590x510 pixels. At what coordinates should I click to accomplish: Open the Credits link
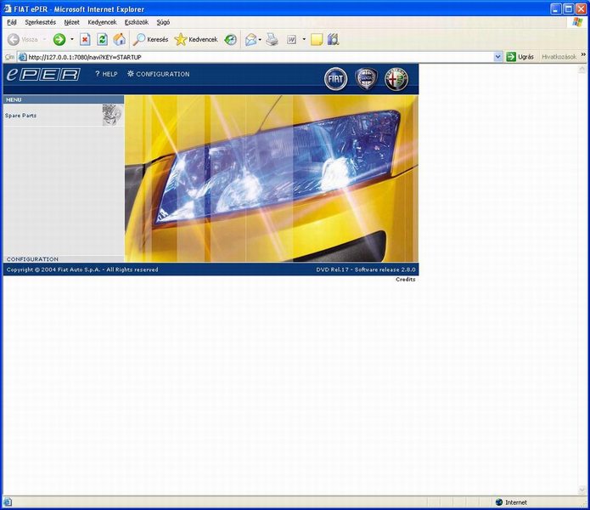pyautogui.click(x=405, y=279)
